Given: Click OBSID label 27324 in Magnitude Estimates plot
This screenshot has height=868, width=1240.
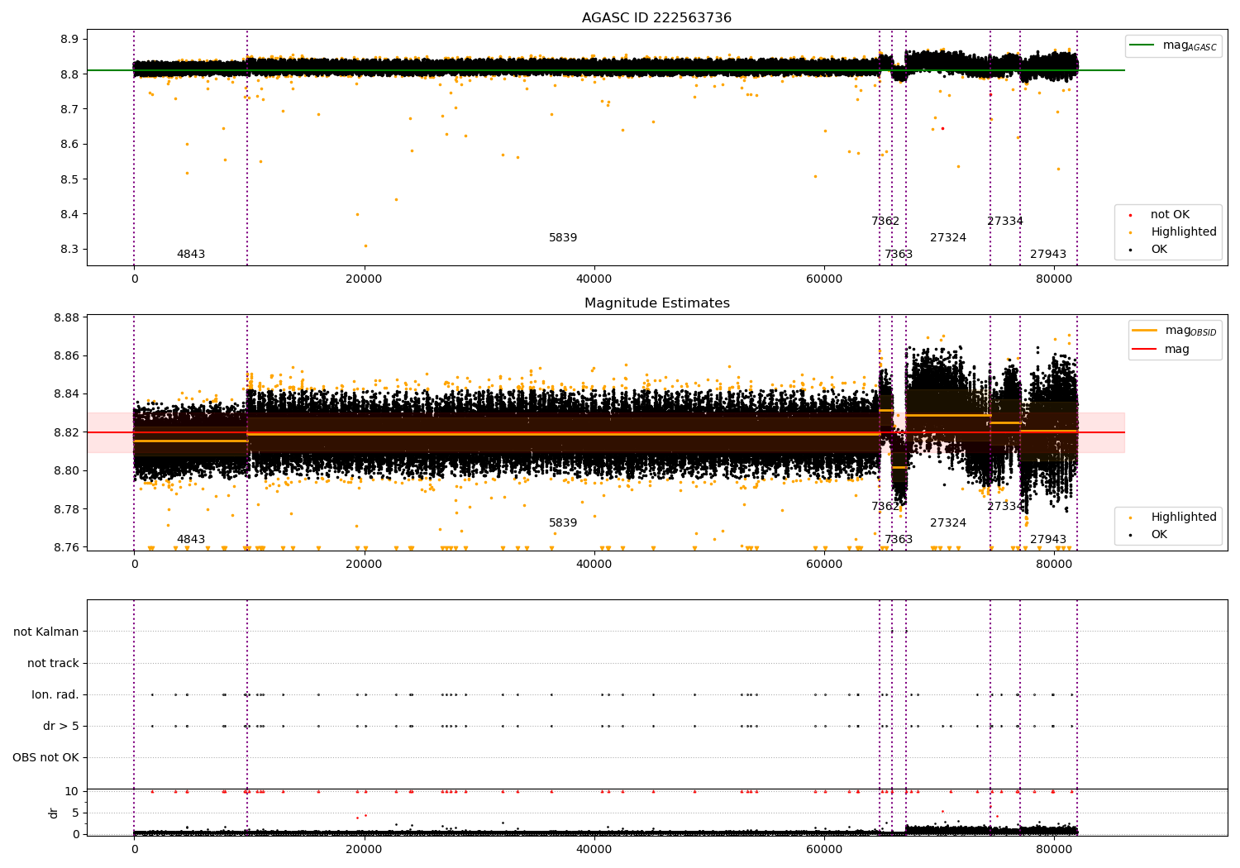Looking at the screenshot, I should point(948,523).
